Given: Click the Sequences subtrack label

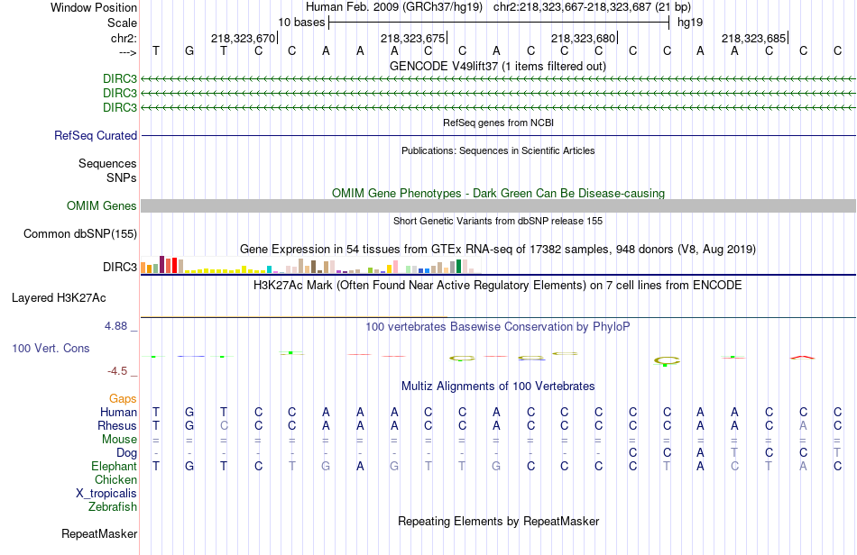Looking at the screenshot, I should (x=107, y=163).
